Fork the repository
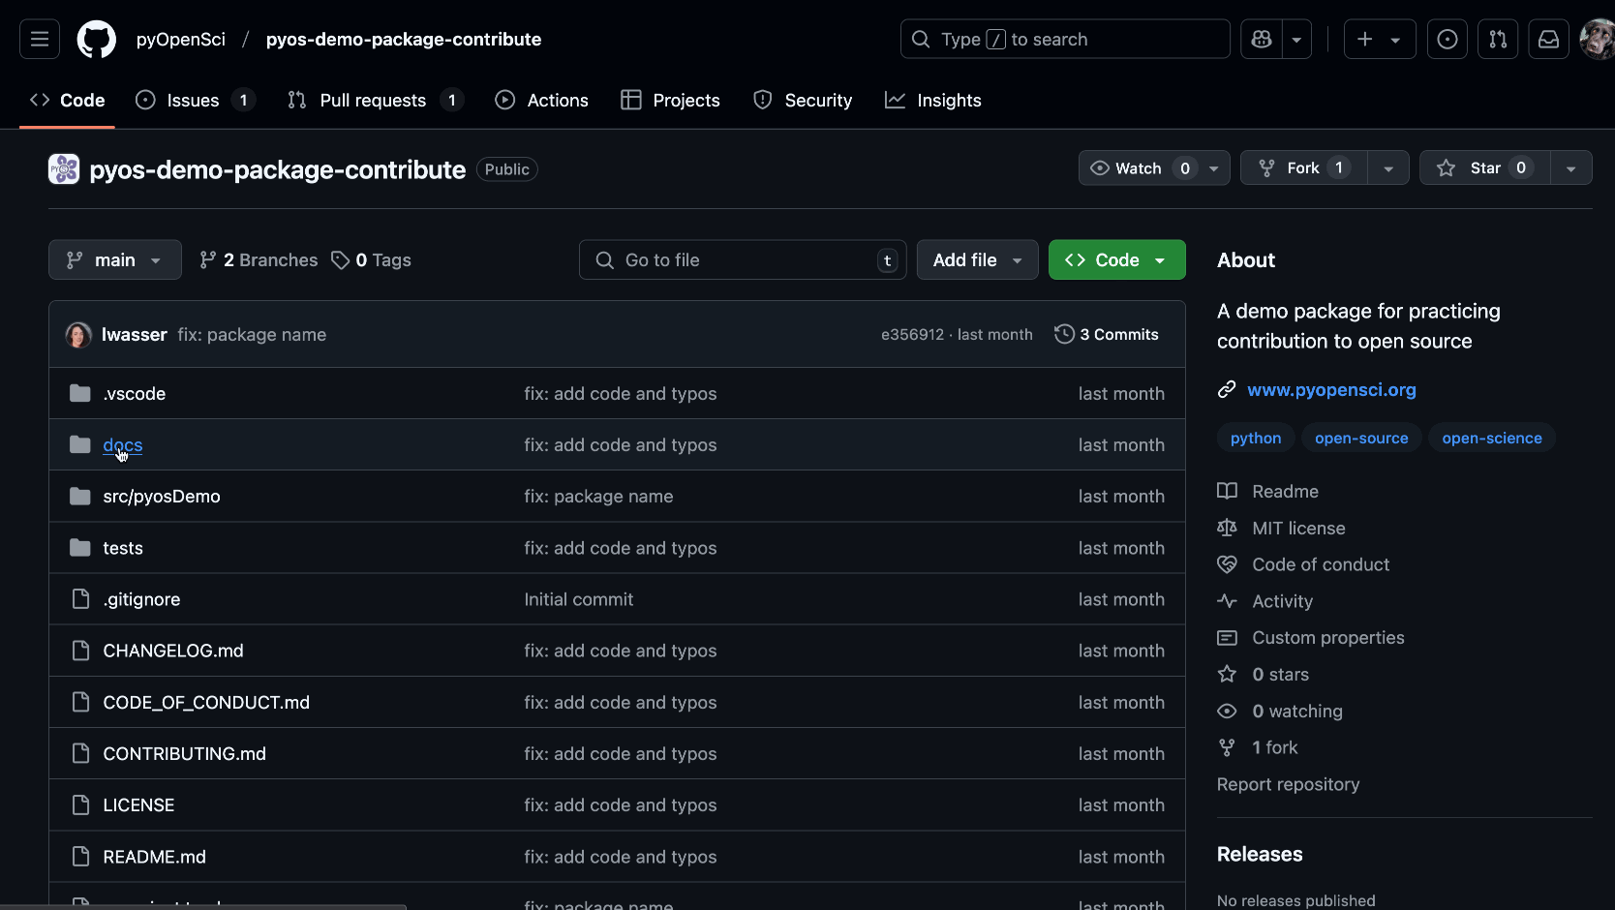The image size is (1615, 910). (1303, 167)
